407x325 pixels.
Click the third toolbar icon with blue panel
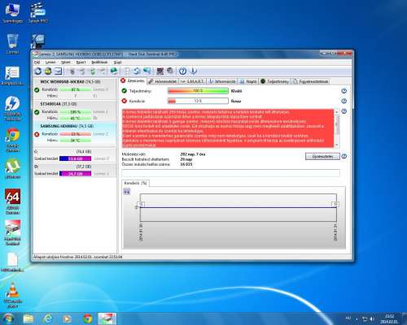tap(59, 71)
